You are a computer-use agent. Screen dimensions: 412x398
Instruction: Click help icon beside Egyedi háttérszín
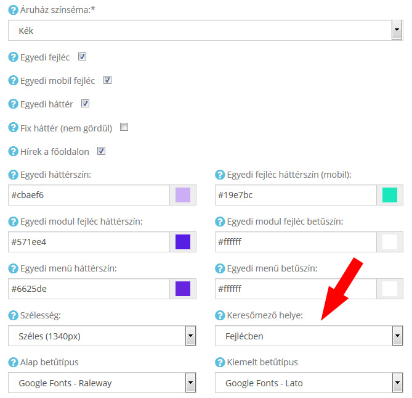[13, 175]
